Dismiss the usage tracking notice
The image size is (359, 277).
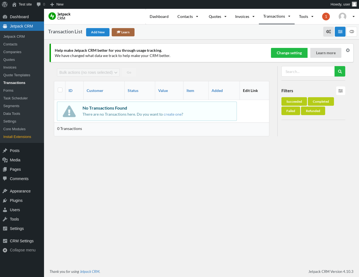click(348, 50)
